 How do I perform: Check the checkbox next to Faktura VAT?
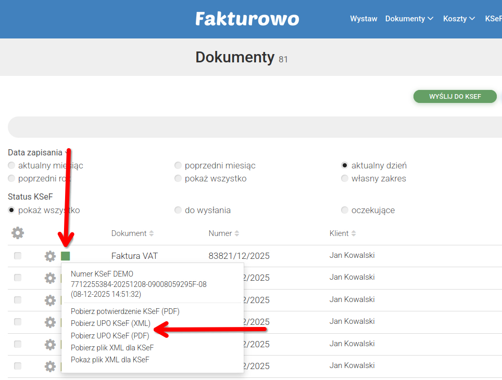click(17, 256)
